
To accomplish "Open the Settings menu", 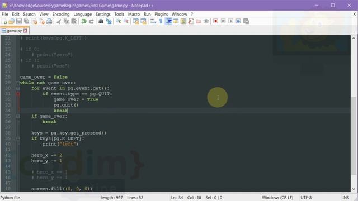I will (103, 14).
